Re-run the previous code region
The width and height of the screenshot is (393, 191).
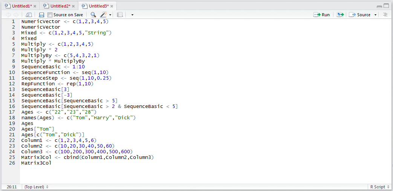pos(340,15)
